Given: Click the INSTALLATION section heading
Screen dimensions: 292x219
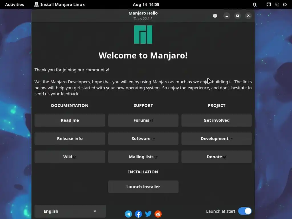Looking at the screenshot, I should coord(143,172).
